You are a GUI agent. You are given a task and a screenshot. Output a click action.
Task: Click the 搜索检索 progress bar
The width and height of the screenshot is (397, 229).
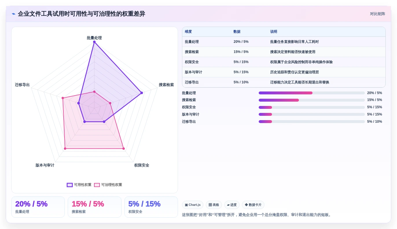click(x=312, y=100)
